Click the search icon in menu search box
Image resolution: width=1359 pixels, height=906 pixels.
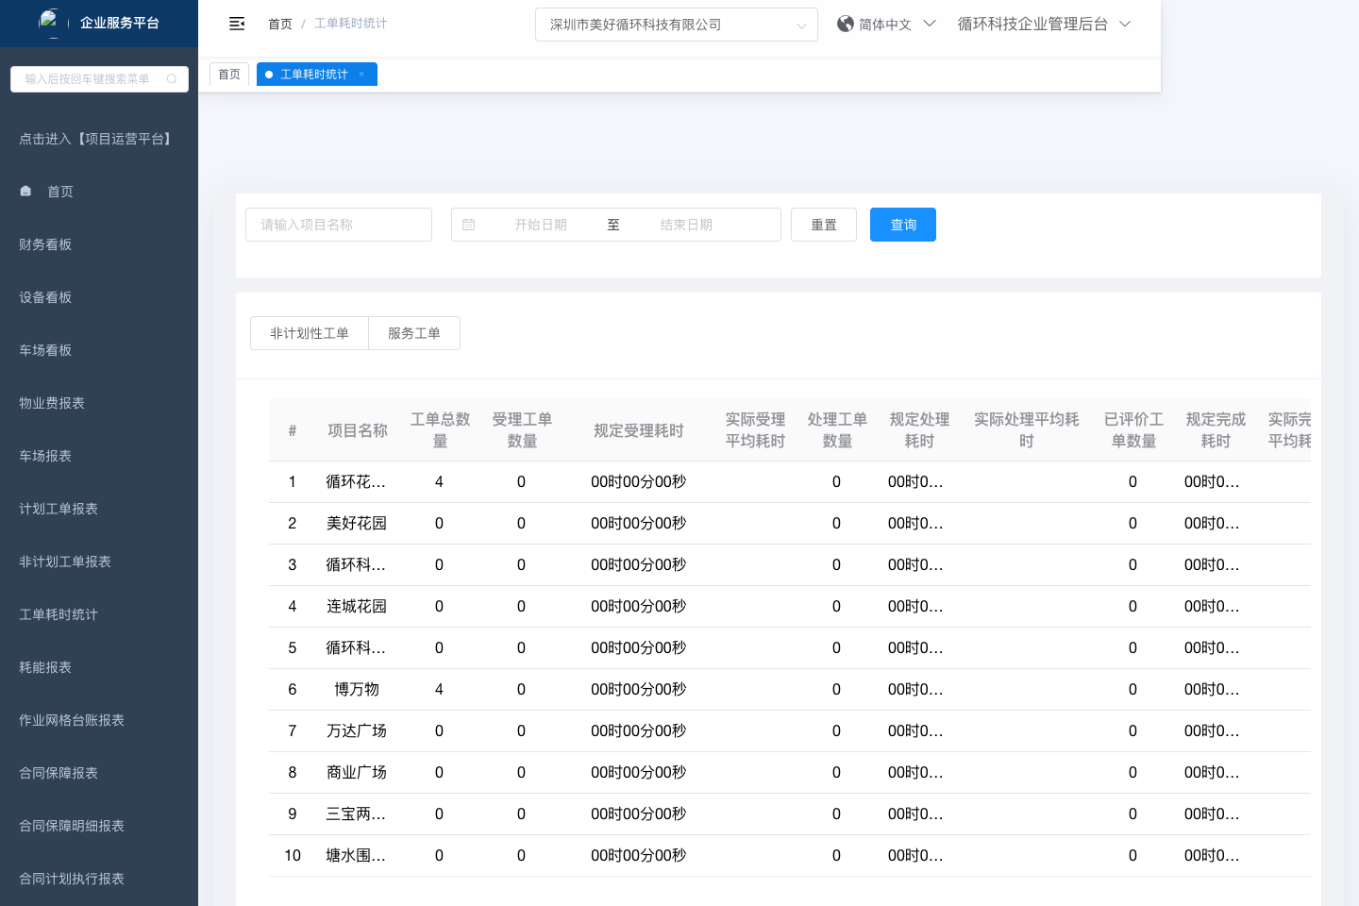coord(172,79)
